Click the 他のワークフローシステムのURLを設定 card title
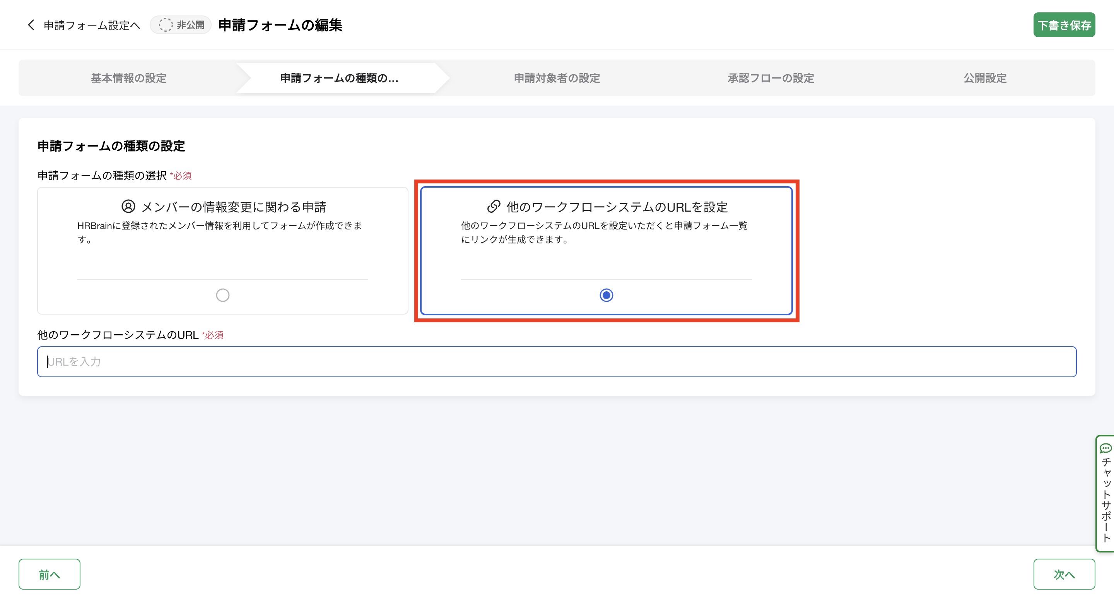Image resolution: width=1114 pixels, height=602 pixels. 617,207
